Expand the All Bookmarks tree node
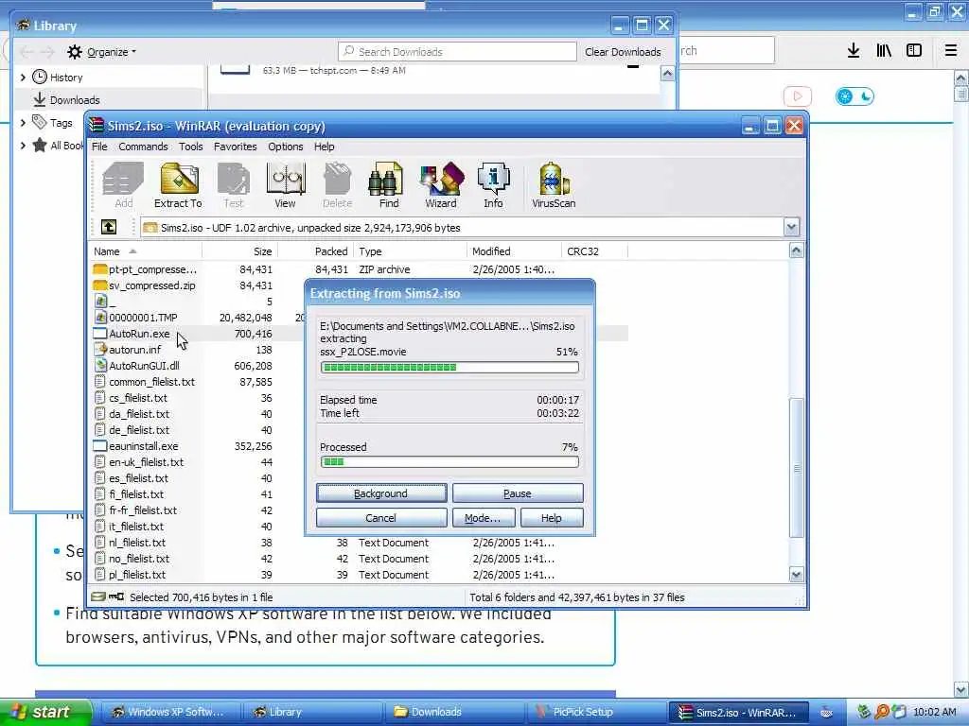Viewport: 969px width, 726px height. pyautogui.click(x=23, y=146)
